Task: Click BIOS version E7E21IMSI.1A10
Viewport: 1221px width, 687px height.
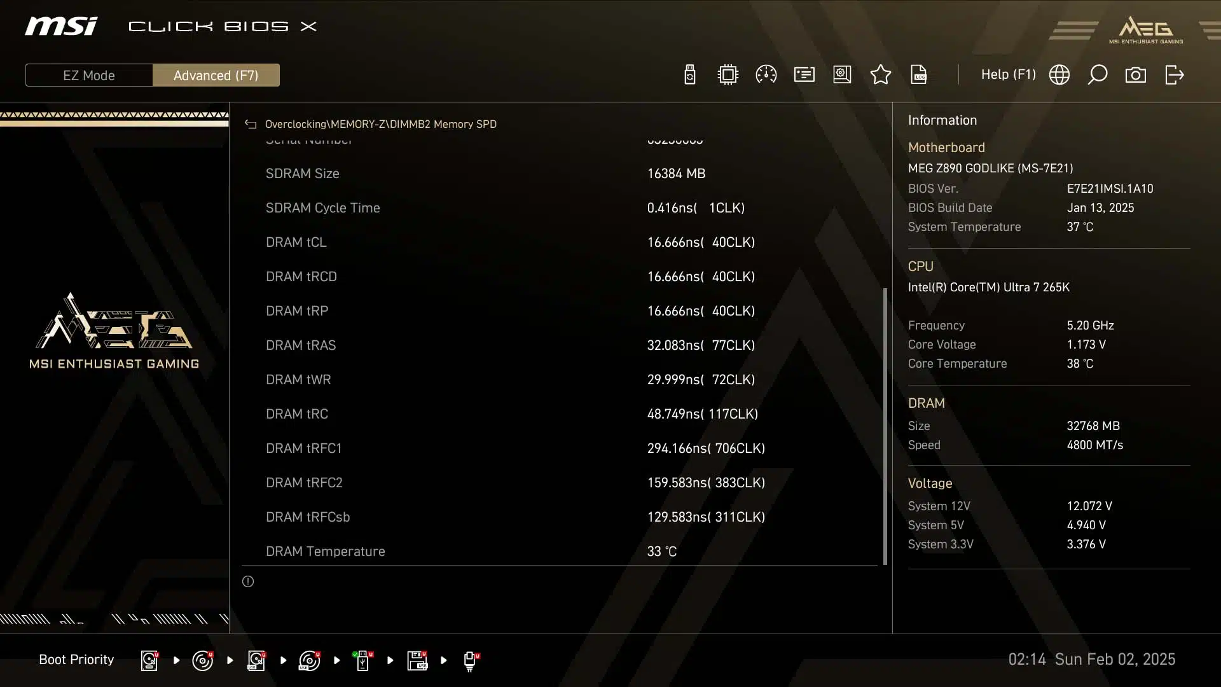Action: 1110,189
